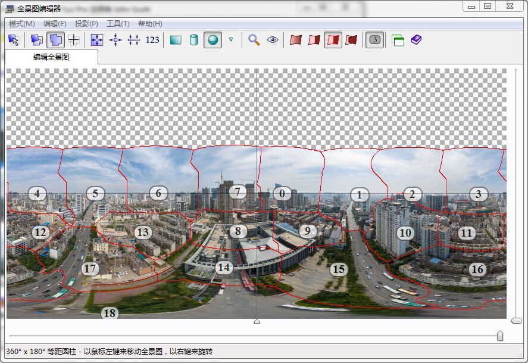528x363 pixels.
Task: Click image number label 11
Action: (466, 232)
